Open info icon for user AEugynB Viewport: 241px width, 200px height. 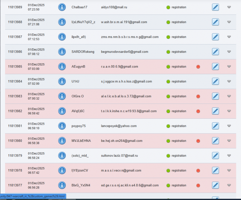point(62,66)
